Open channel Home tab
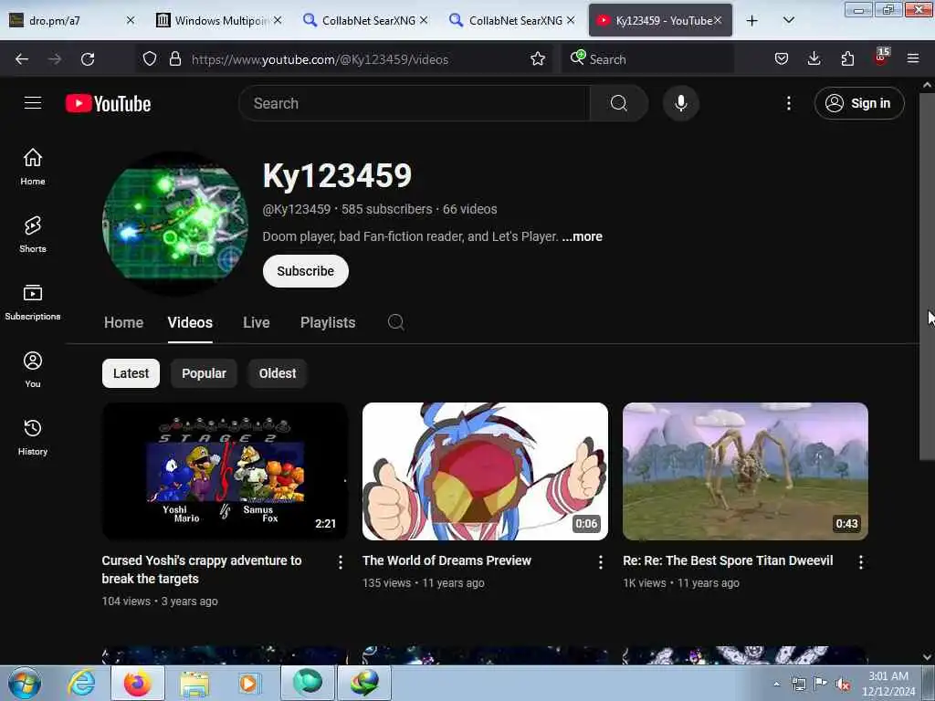Viewport: 935px width, 701px height. 123,322
